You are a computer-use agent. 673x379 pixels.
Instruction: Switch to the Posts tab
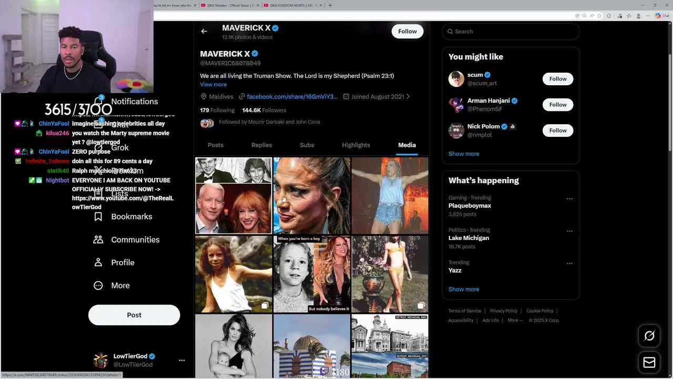point(216,145)
